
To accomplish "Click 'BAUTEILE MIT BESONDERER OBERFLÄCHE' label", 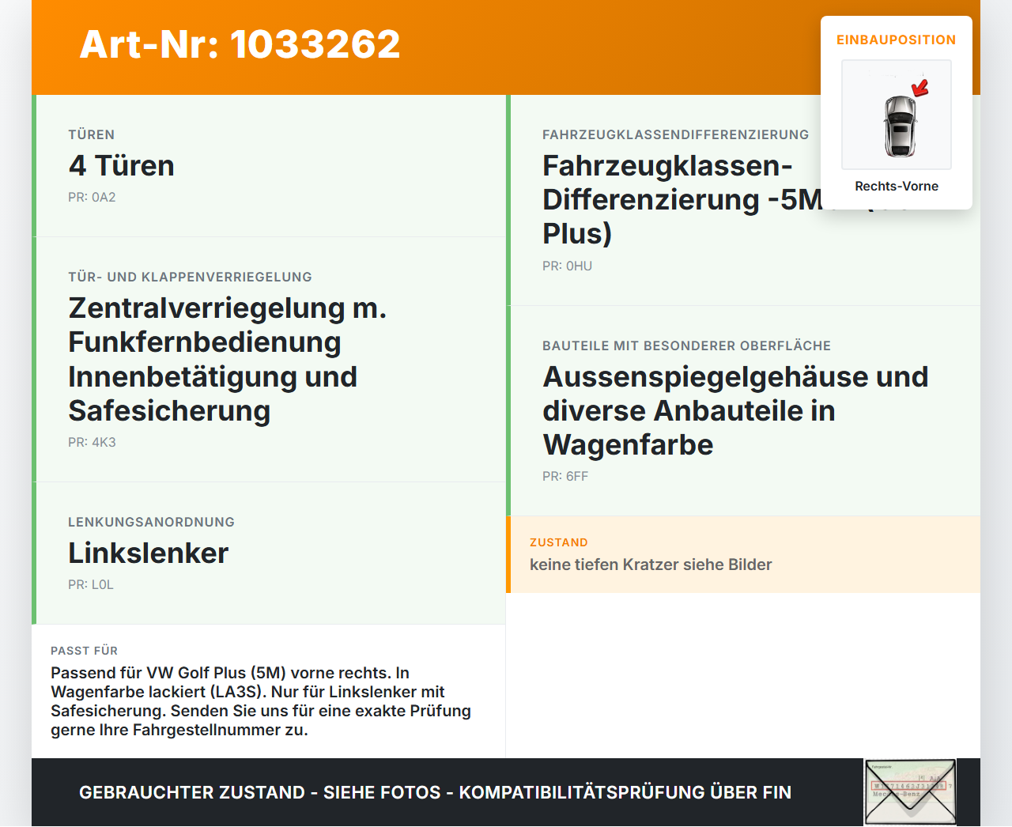I will pos(686,346).
